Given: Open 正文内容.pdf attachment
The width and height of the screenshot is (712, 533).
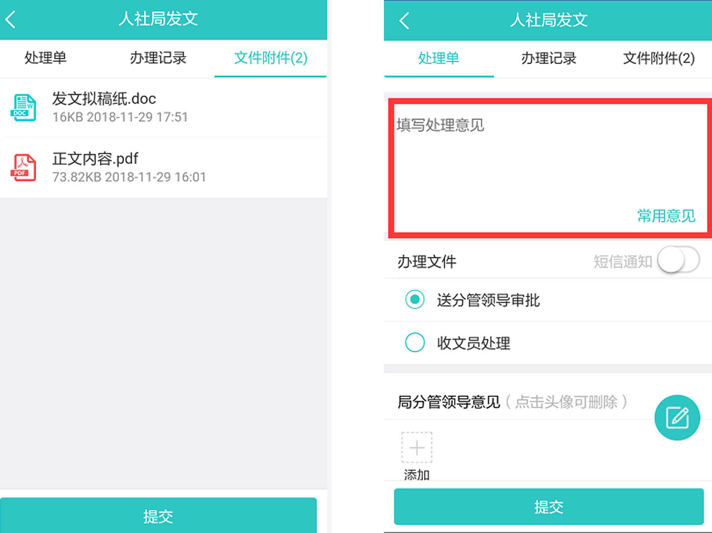Looking at the screenshot, I should pos(163,167).
